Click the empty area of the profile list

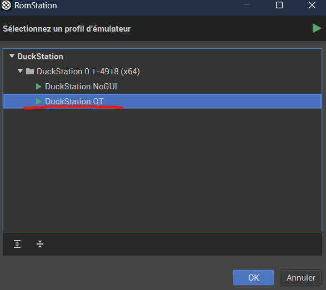tap(162, 170)
